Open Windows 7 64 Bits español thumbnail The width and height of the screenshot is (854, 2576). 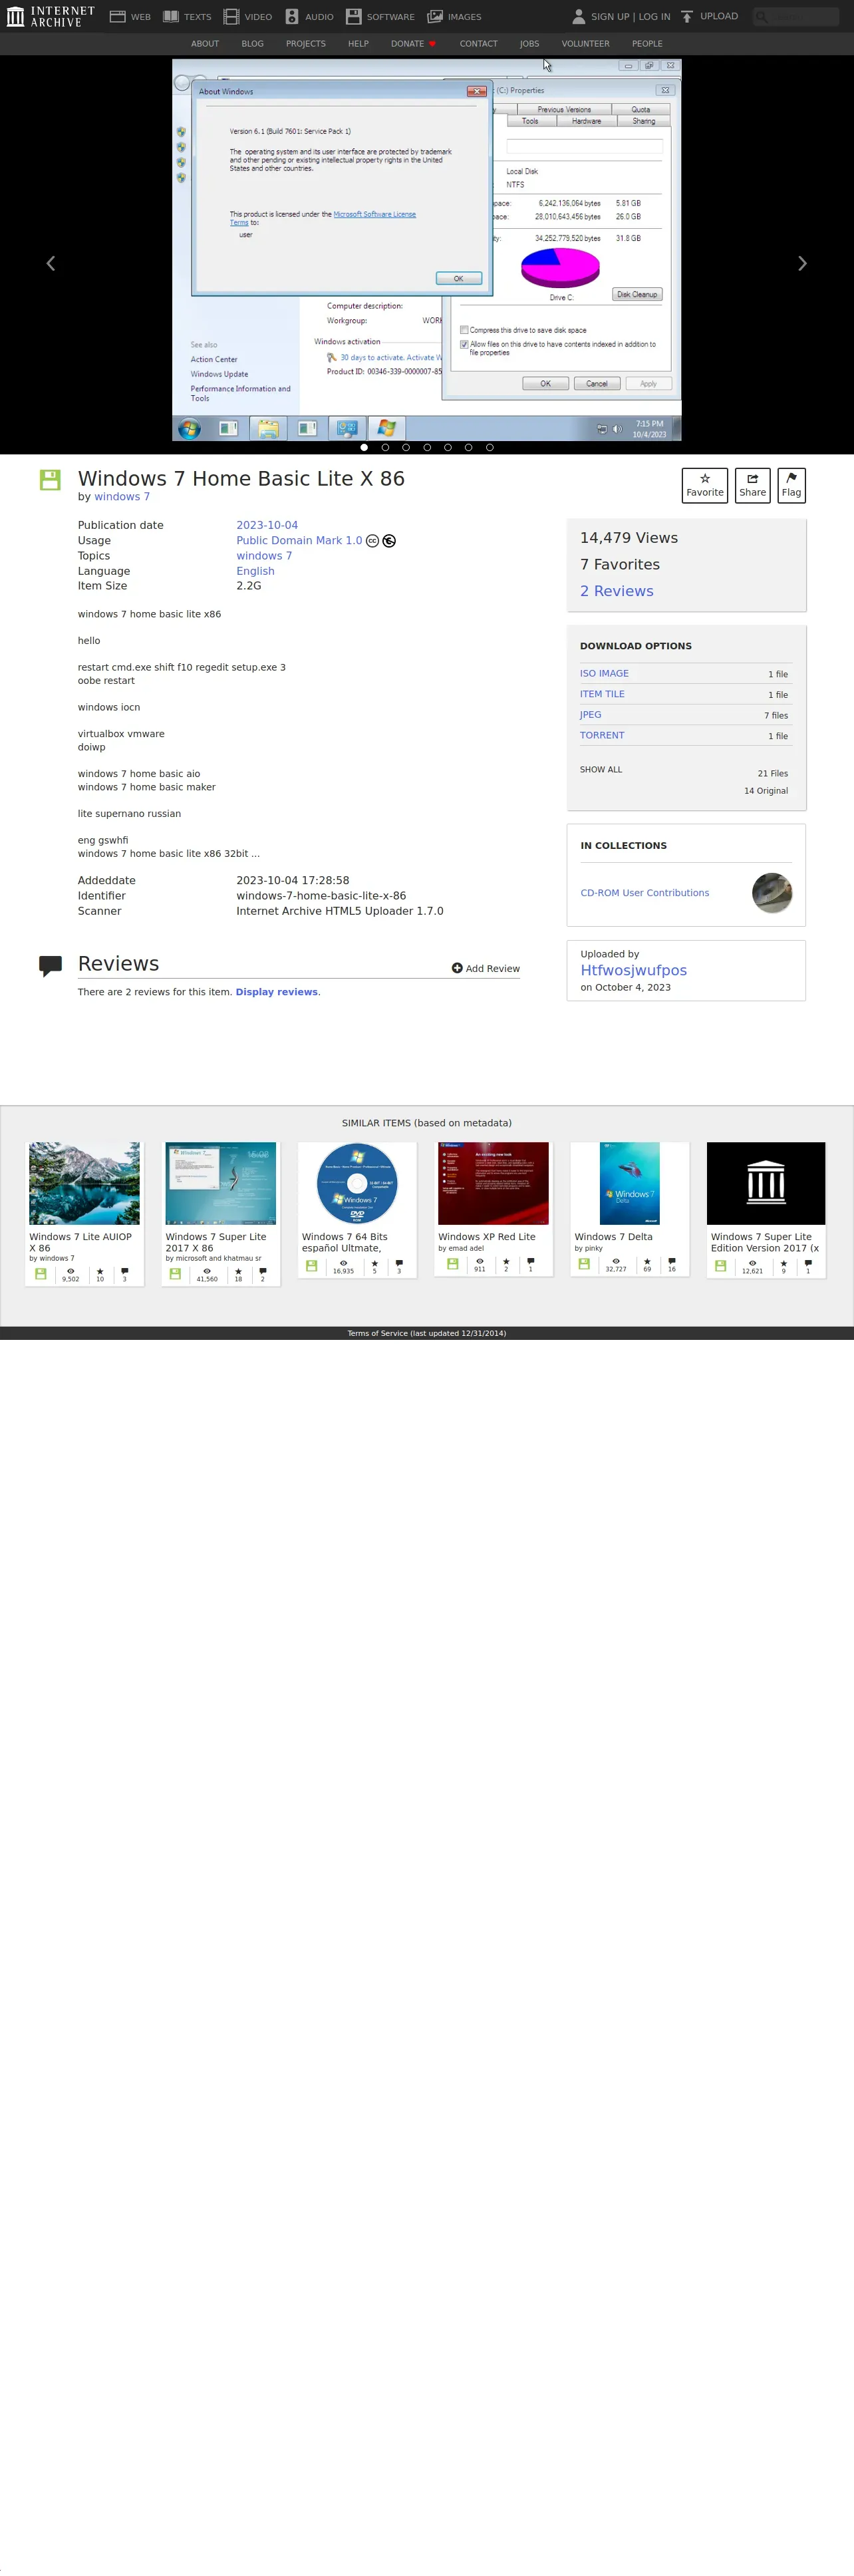pos(357,1183)
